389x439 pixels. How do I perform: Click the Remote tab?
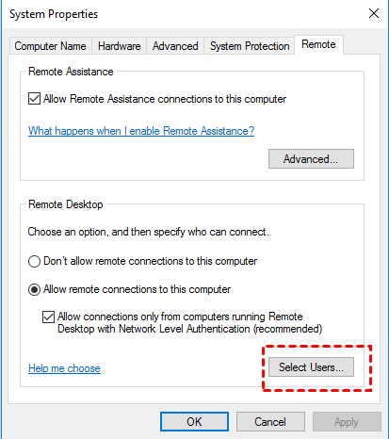(x=318, y=44)
